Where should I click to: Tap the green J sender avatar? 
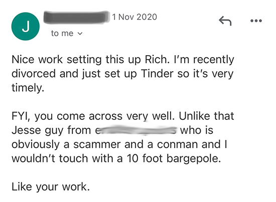[26, 27]
